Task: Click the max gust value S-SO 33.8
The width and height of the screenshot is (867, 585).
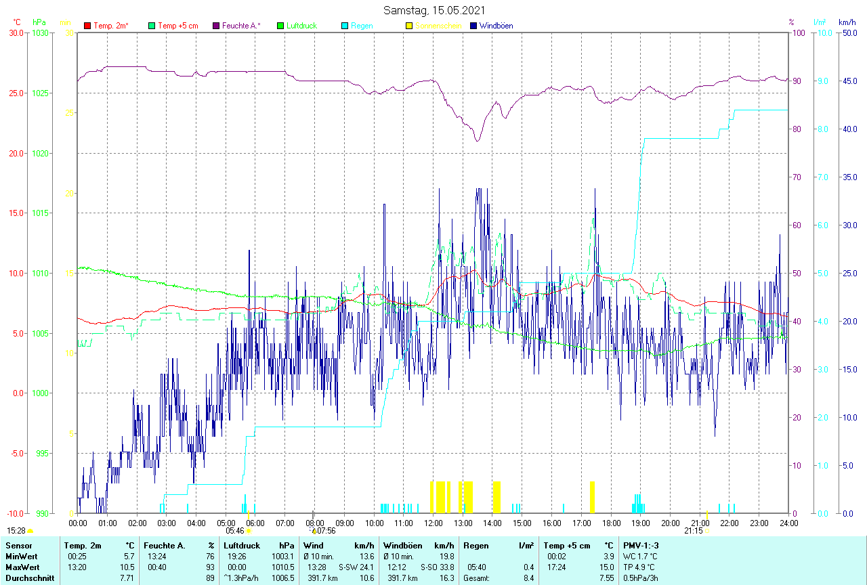Action: tap(438, 567)
